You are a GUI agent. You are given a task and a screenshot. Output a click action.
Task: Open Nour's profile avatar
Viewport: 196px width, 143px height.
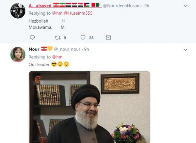(x=18, y=55)
